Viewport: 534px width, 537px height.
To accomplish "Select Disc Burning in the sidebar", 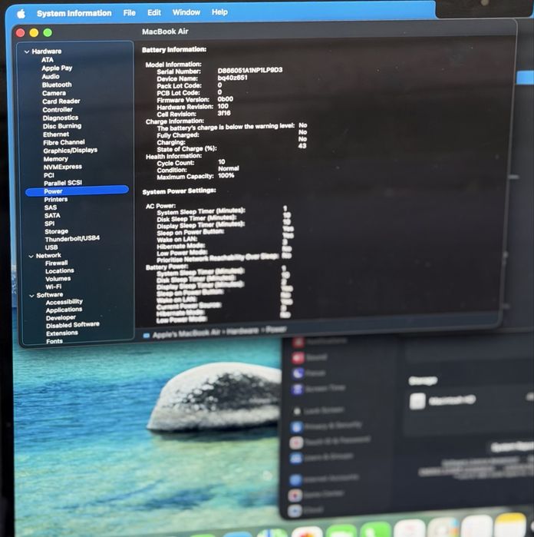I will pyautogui.click(x=62, y=126).
